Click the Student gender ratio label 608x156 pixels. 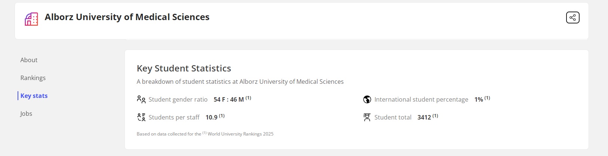point(178,99)
